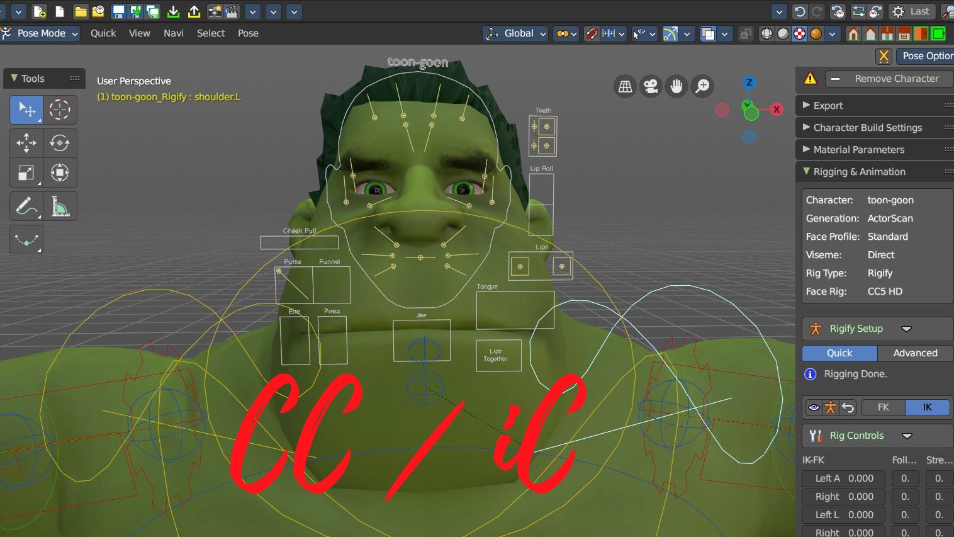Click the X axis on navigation gizmo
This screenshot has width=954, height=537.
tap(777, 110)
